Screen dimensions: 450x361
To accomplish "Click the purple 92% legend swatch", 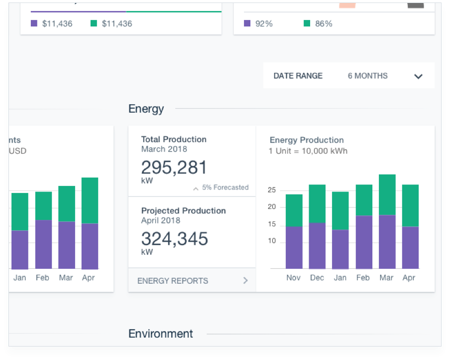I will tap(247, 23).
